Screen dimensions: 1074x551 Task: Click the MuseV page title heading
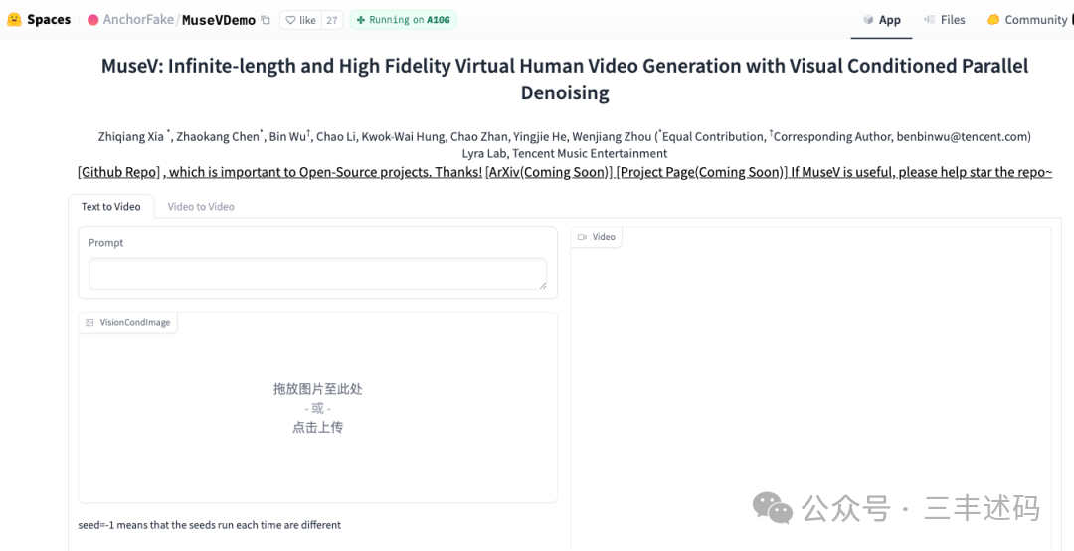click(x=565, y=79)
